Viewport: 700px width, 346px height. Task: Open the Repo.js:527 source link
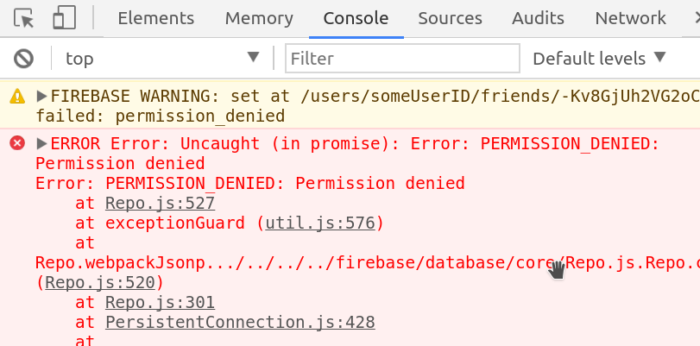pyautogui.click(x=160, y=204)
